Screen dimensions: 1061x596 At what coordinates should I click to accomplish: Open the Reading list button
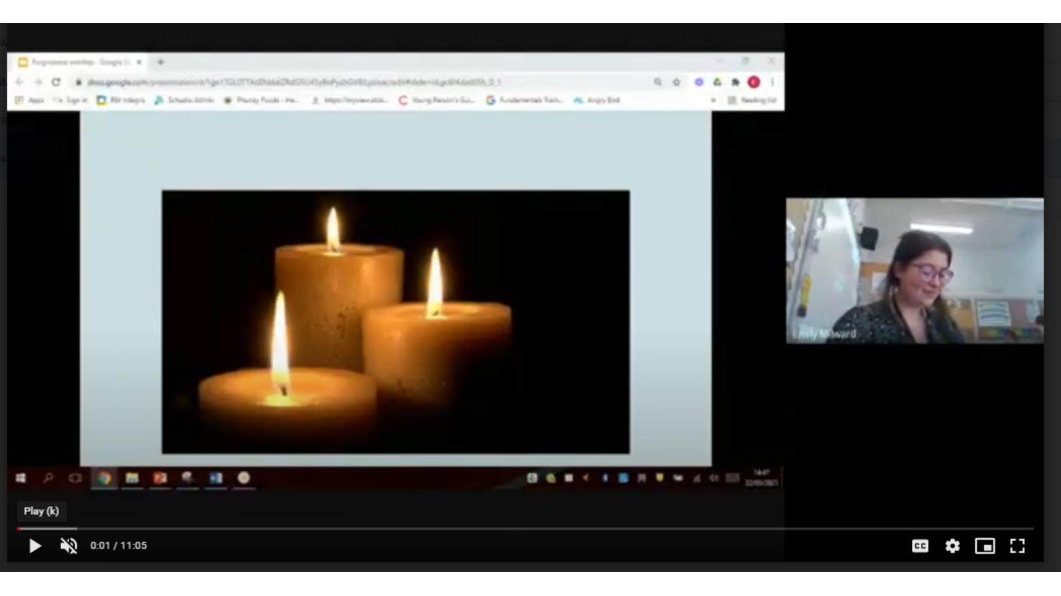752,101
